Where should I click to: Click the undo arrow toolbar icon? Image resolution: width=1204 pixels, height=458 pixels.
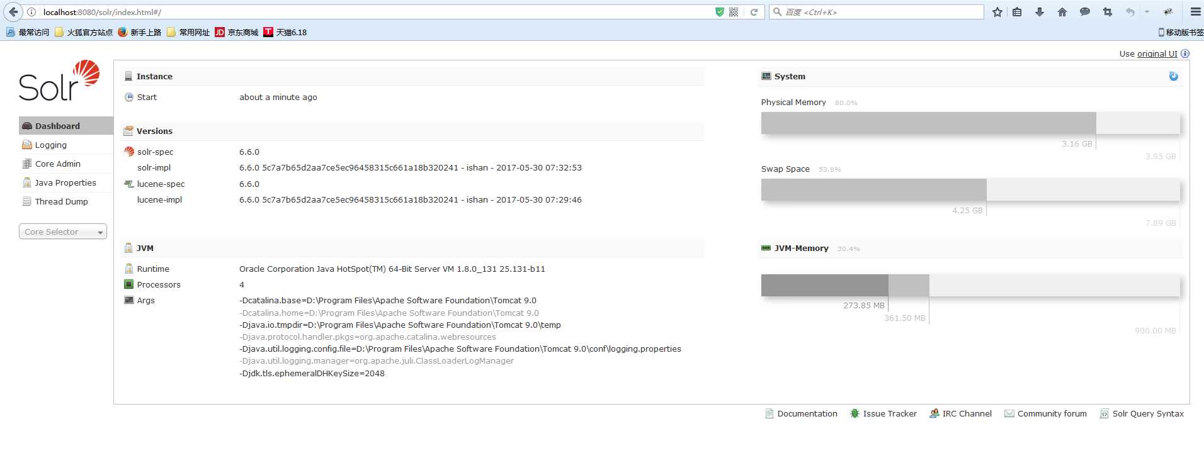click(1130, 12)
